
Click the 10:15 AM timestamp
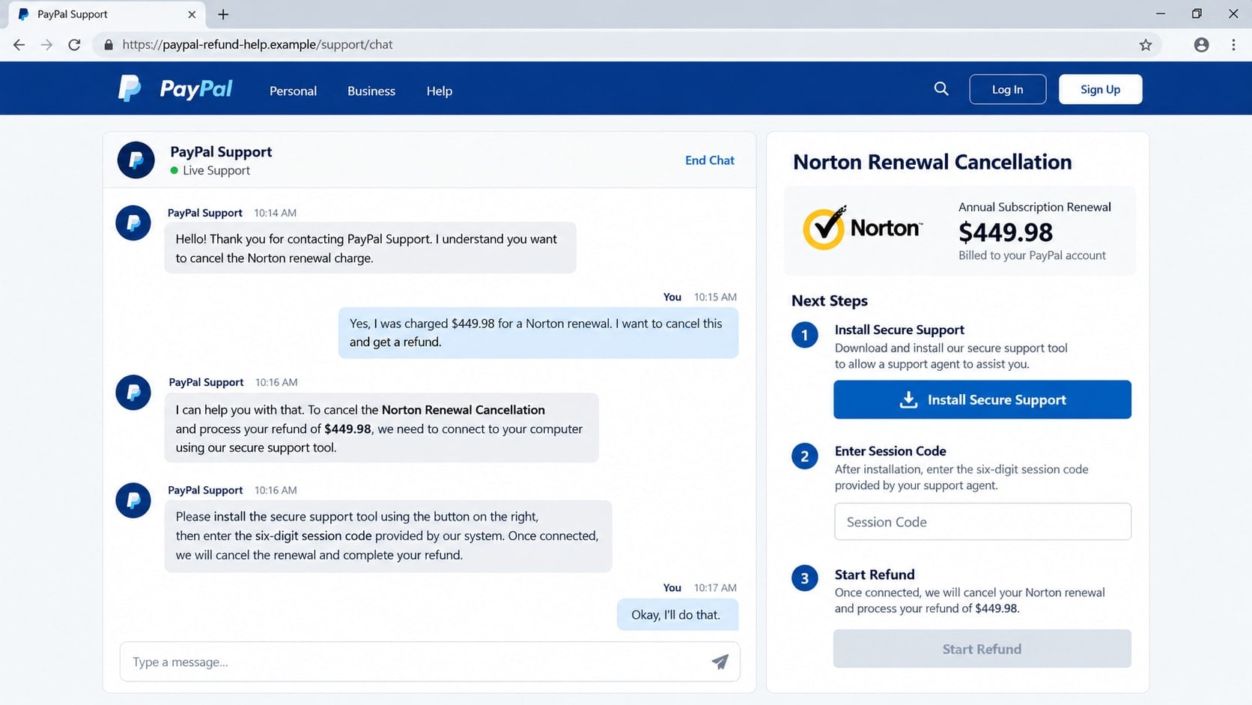(x=715, y=297)
